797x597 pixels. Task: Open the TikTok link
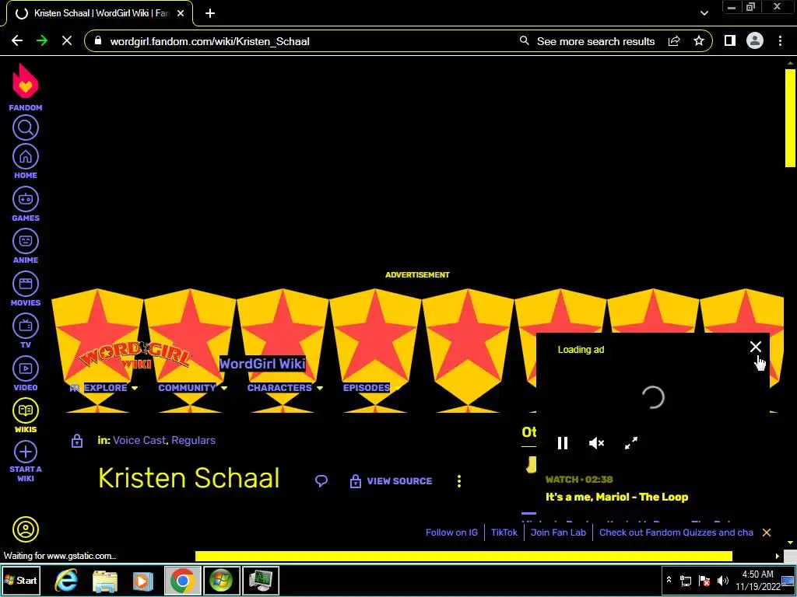tap(504, 532)
